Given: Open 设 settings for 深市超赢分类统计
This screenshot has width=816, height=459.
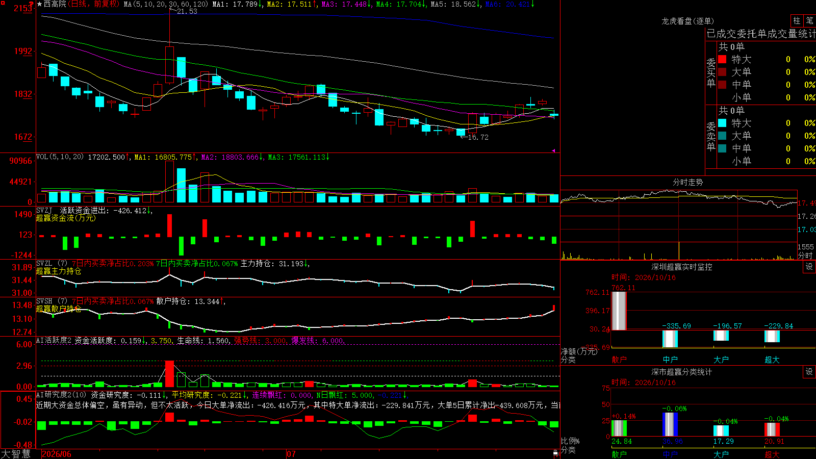Looking at the screenshot, I should (809, 372).
